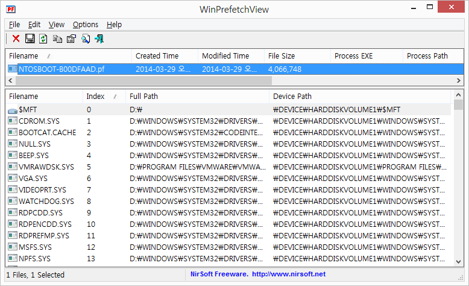
Task: Click horizontal scrollbar right arrow
Action: click(459, 80)
